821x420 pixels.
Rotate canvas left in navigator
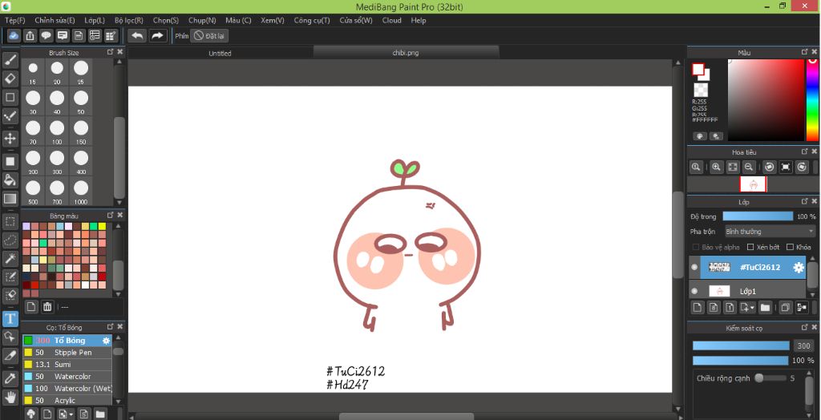pyautogui.click(x=769, y=167)
